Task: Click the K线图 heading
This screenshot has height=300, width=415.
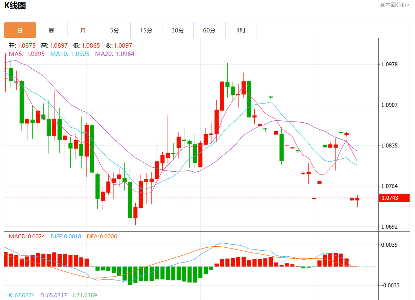Action: point(15,6)
